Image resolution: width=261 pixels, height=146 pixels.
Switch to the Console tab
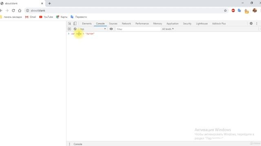(x=100, y=24)
